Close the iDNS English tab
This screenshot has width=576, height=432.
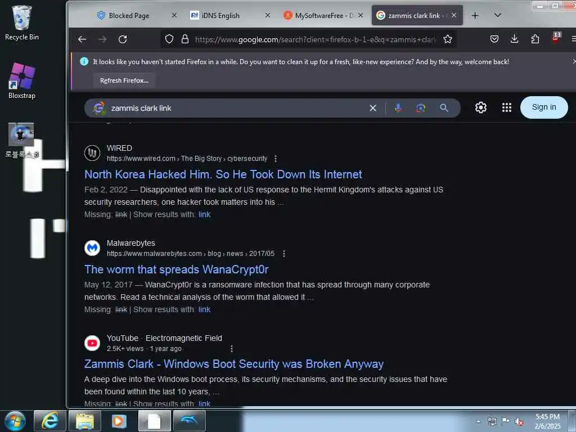pos(267,15)
